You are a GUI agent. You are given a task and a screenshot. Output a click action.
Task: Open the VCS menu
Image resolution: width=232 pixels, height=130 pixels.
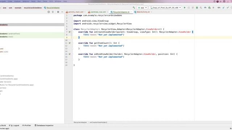51,1
